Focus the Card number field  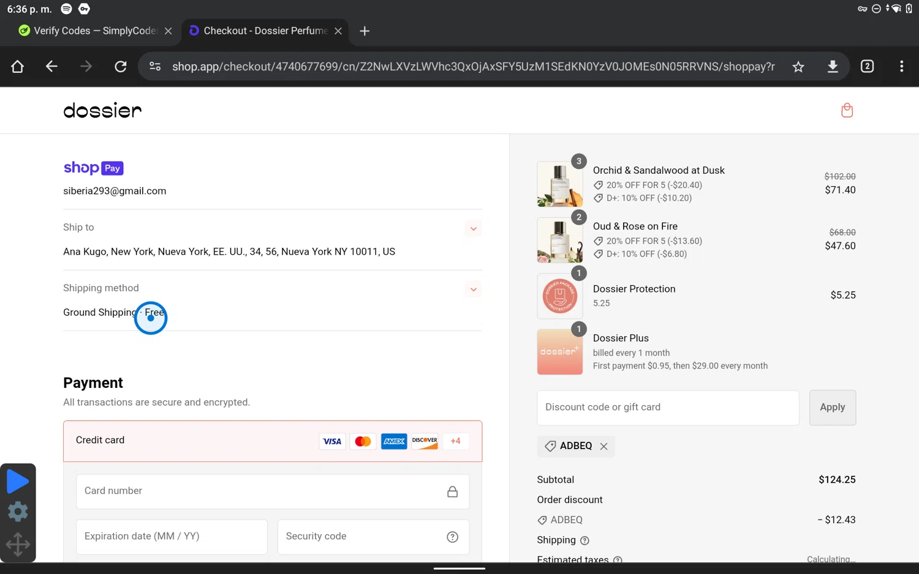(x=273, y=491)
